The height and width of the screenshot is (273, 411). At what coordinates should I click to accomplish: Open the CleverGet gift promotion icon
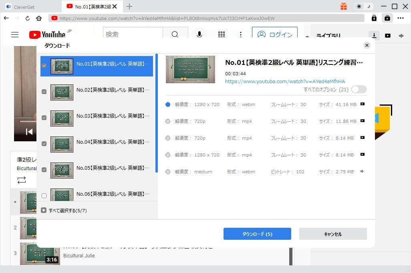tap(343, 7)
